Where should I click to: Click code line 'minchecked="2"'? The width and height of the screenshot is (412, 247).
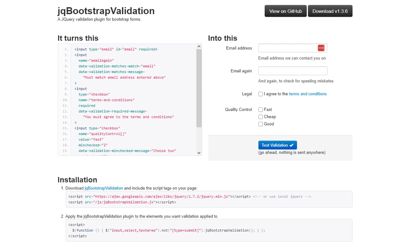coord(93,145)
